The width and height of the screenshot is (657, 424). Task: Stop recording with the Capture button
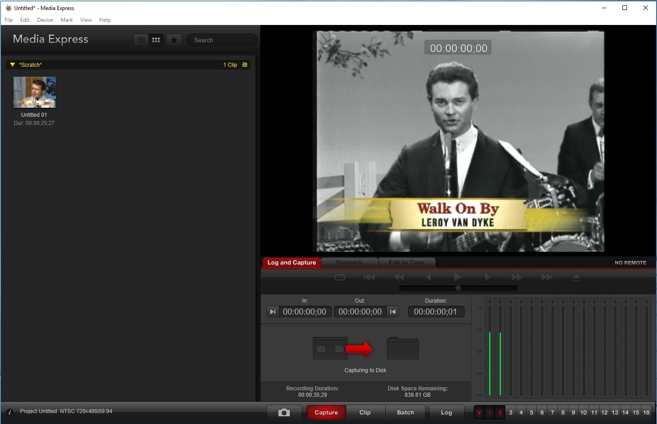coord(326,413)
